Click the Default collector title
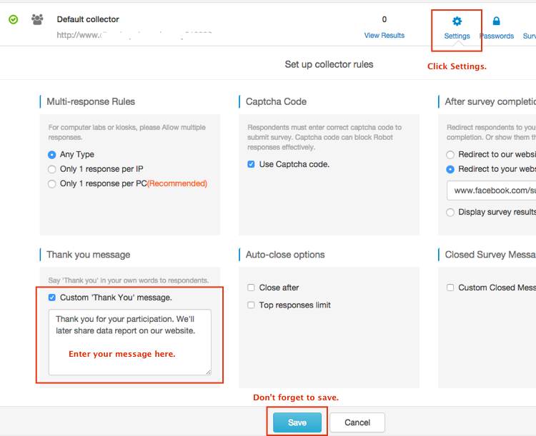 pos(88,19)
